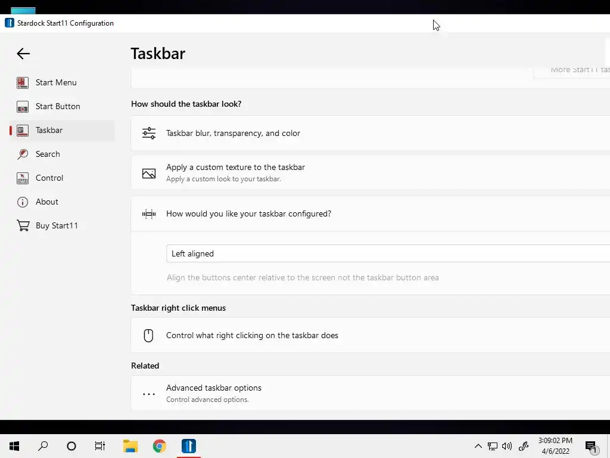Viewport: 610px width, 458px height.
Task: Click the pen workspace tray icon
Action: coord(524,446)
